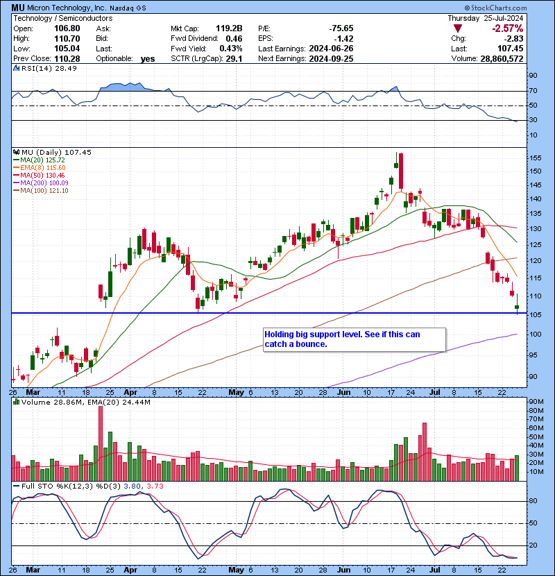Select the Chg value -2.83
The width and height of the screenshot is (555, 576).
pos(513,38)
